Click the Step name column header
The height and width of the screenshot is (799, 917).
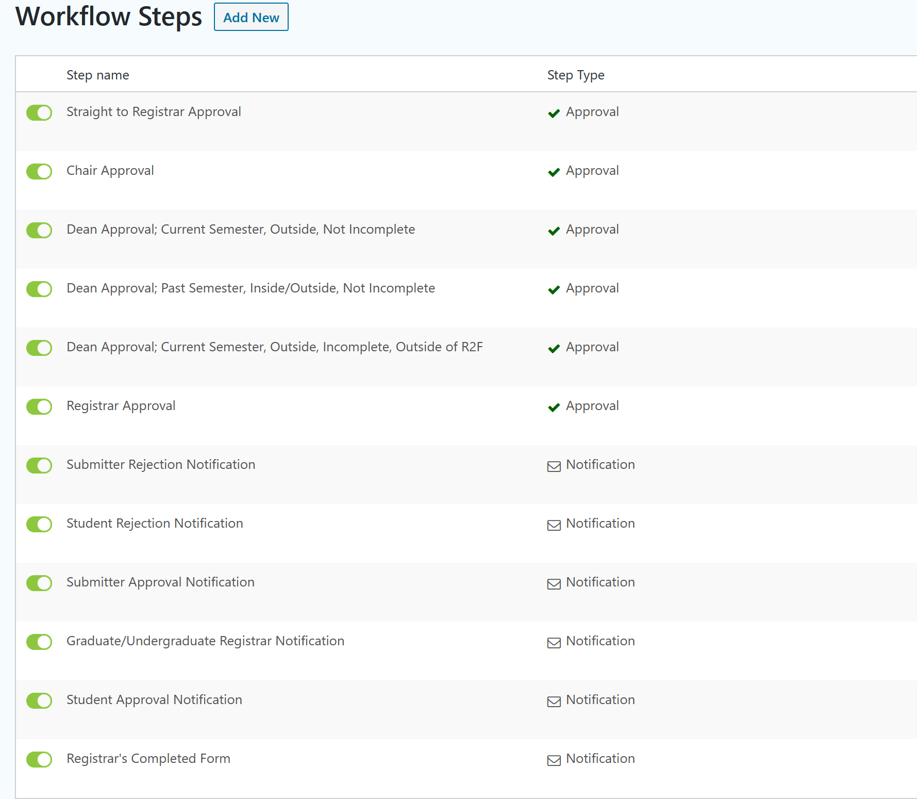98,75
